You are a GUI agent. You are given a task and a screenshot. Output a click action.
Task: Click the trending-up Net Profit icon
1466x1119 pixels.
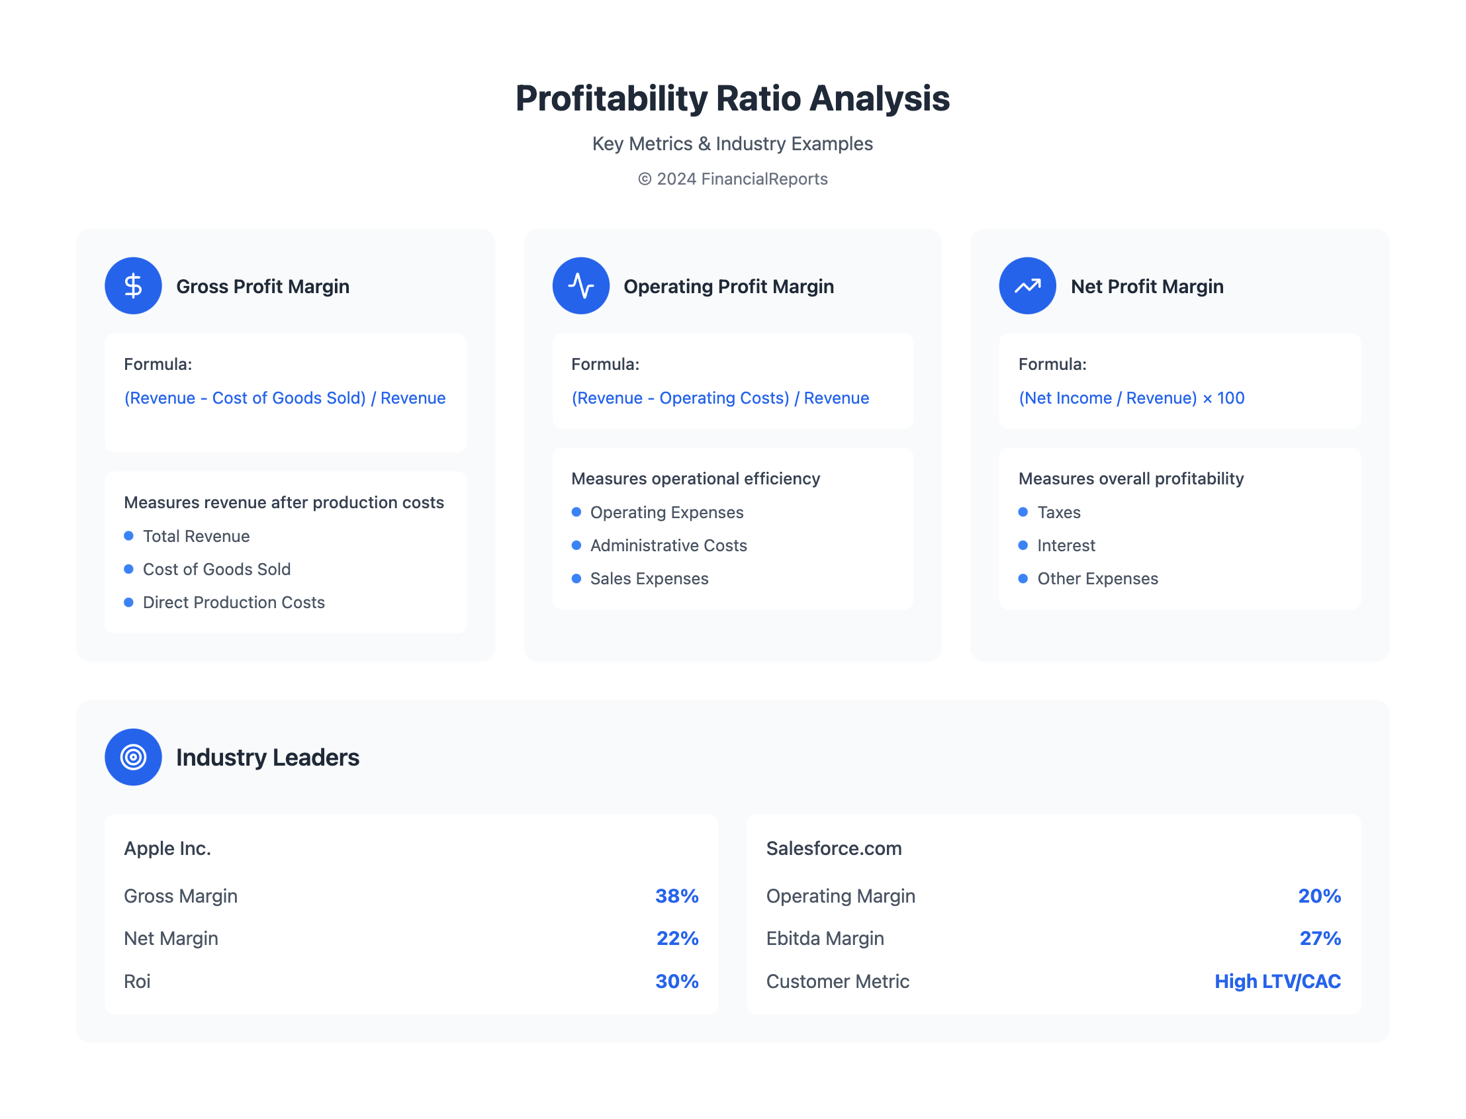(x=1027, y=286)
